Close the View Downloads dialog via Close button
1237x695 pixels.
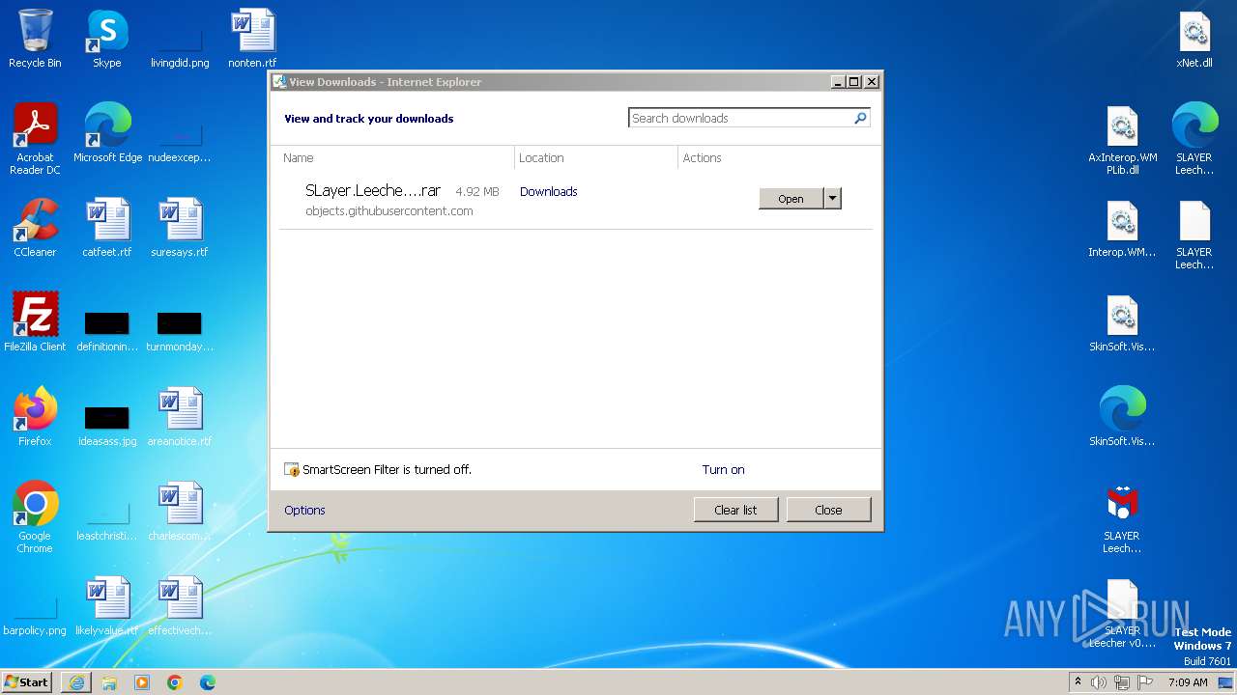point(828,510)
